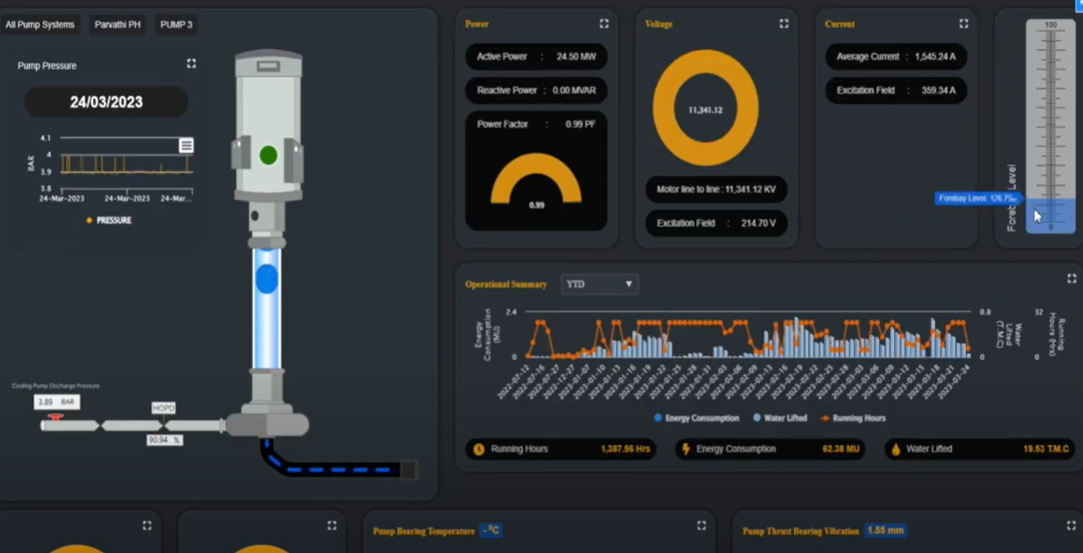
Task: Click the Forebay Level gauge bar
Action: click(1050, 125)
